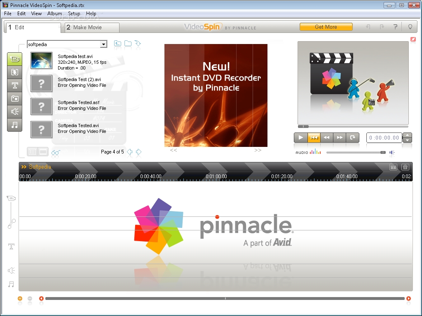Switch to the Make Movie tab
This screenshot has height=316, width=422.
point(91,28)
